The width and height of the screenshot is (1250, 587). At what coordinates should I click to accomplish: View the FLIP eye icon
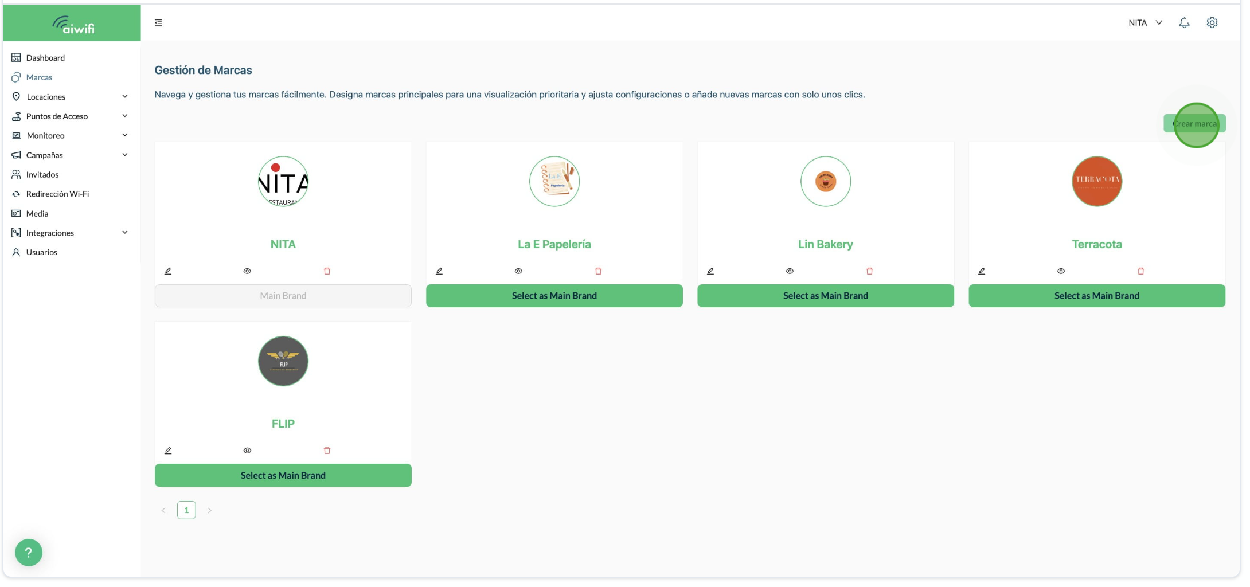pyautogui.click(x=247, y=451)
